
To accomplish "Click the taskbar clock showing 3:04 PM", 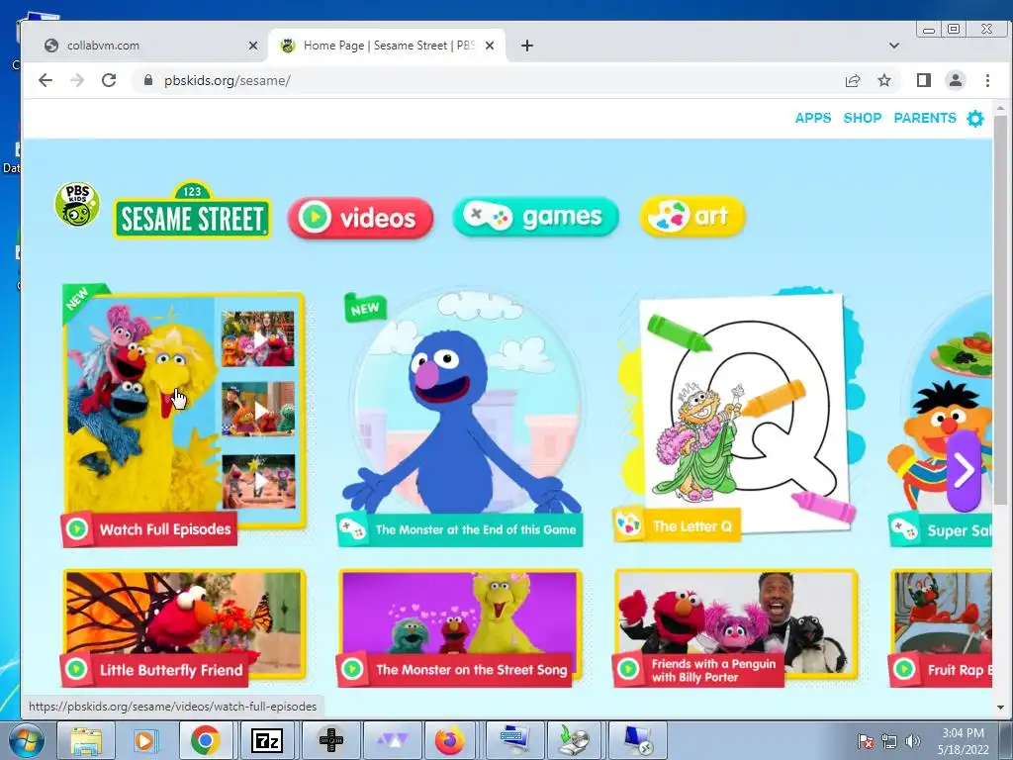I will pos(963,741).
